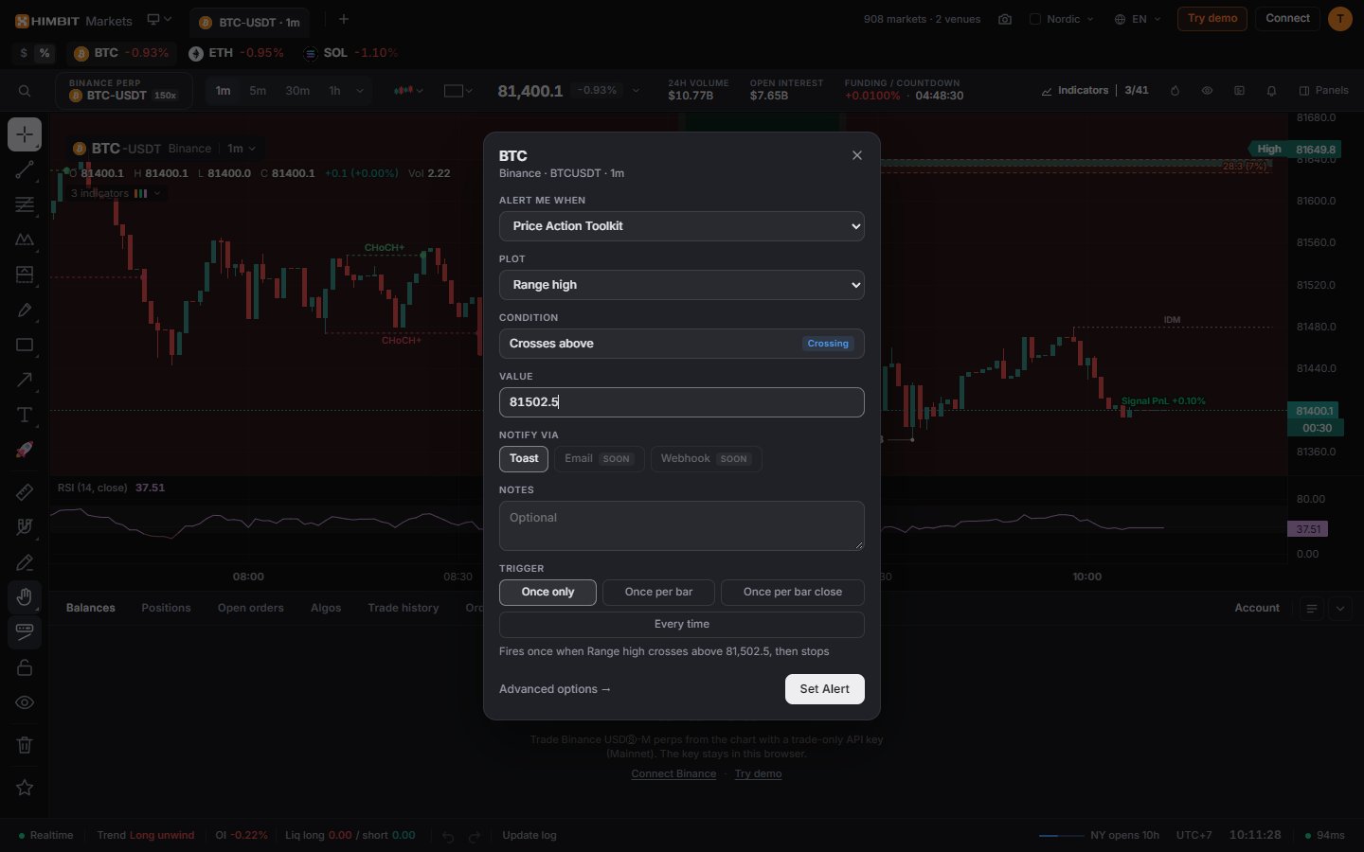Open the Plot dropdown showing Range high

pyautogui.click(x=682, y=285)
